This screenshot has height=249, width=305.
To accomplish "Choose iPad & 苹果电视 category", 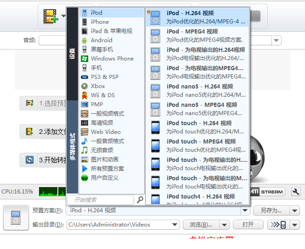I will coord(112,31).
